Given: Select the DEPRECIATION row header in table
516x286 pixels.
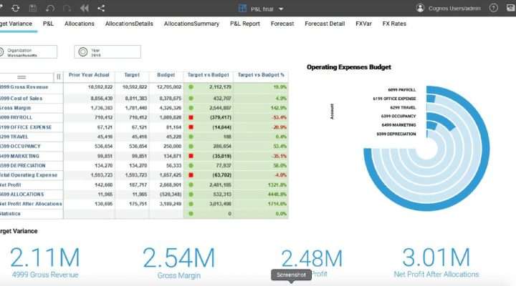Looking at the screenshot, I should (x=32, y=166).
